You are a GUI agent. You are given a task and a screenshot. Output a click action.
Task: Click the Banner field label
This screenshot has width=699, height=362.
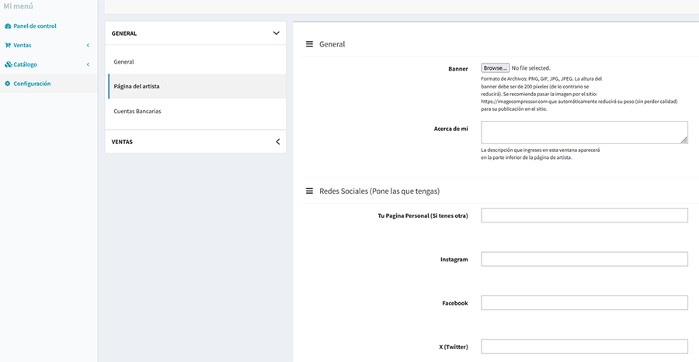pos(457,69)
